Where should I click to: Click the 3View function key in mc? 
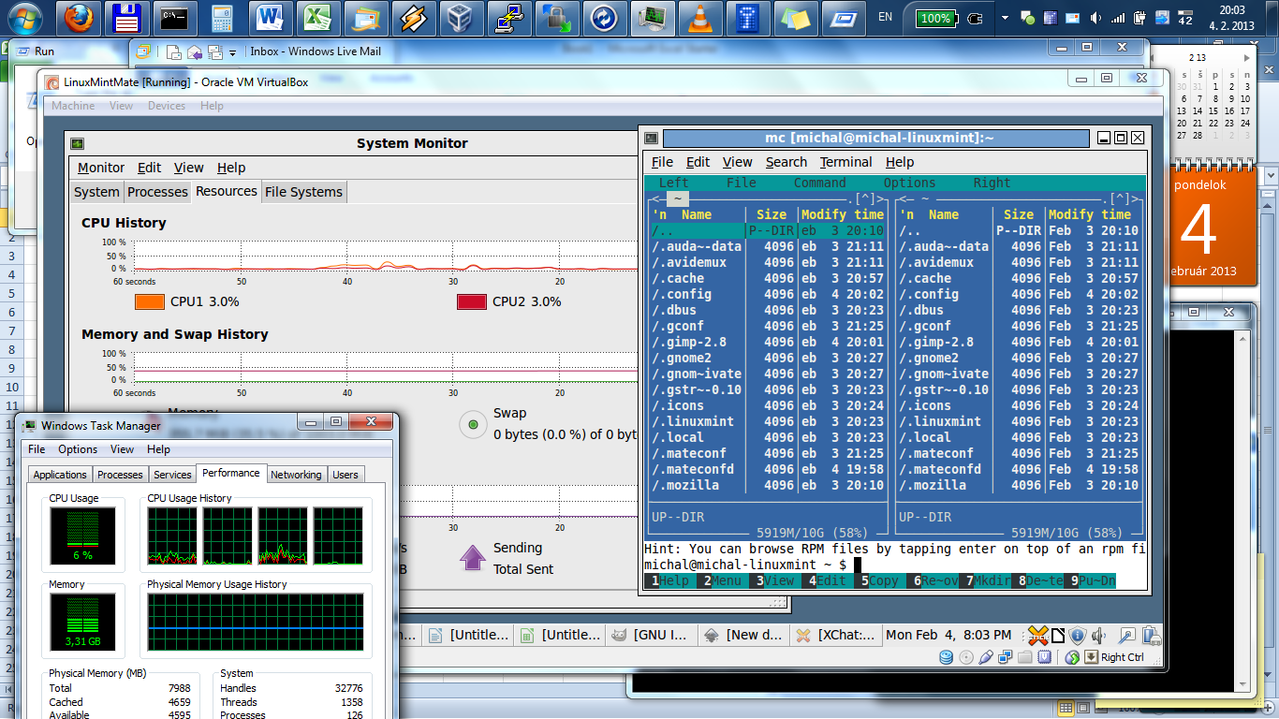click(774, 581)
